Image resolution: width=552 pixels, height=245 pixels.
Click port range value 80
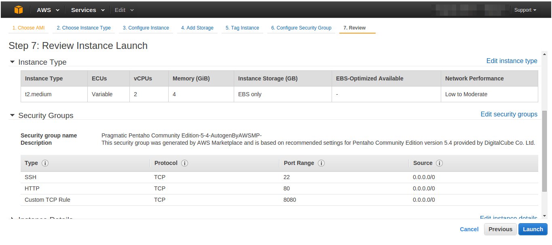click(287, 188)
